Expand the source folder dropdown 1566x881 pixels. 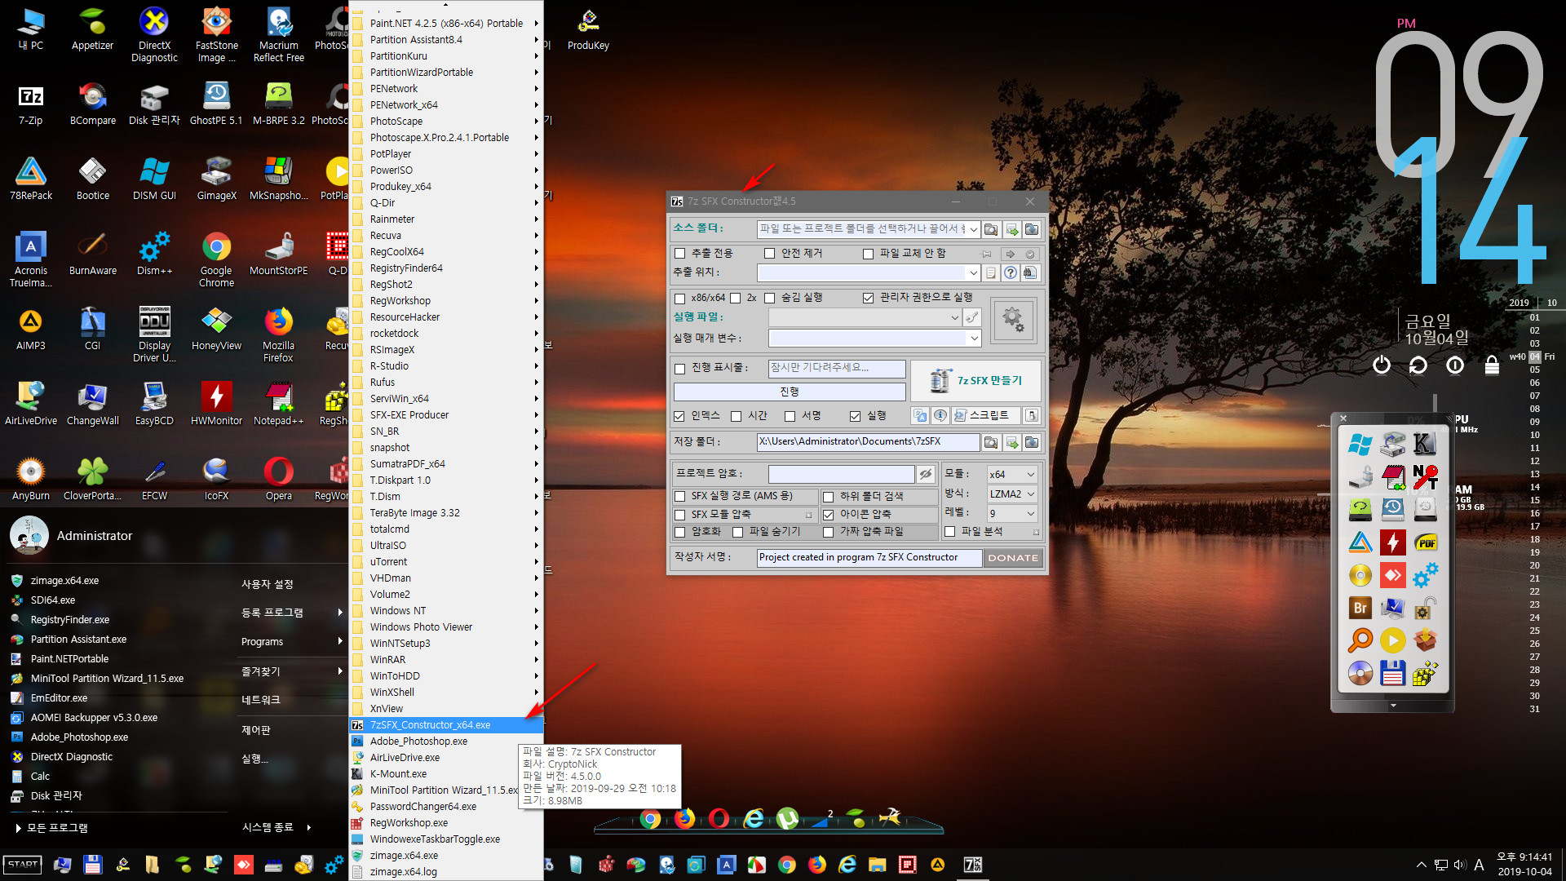tap(973, 230)
